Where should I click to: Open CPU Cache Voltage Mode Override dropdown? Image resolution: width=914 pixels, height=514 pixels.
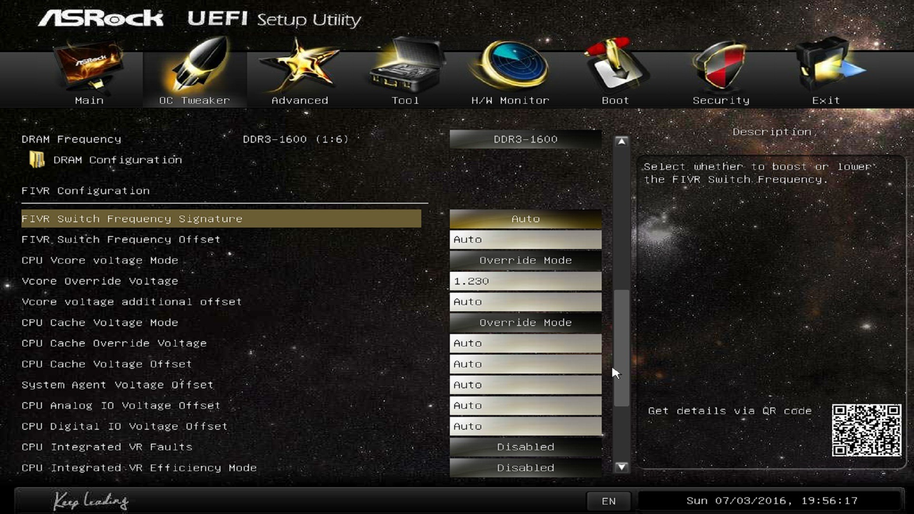[526, 323]
